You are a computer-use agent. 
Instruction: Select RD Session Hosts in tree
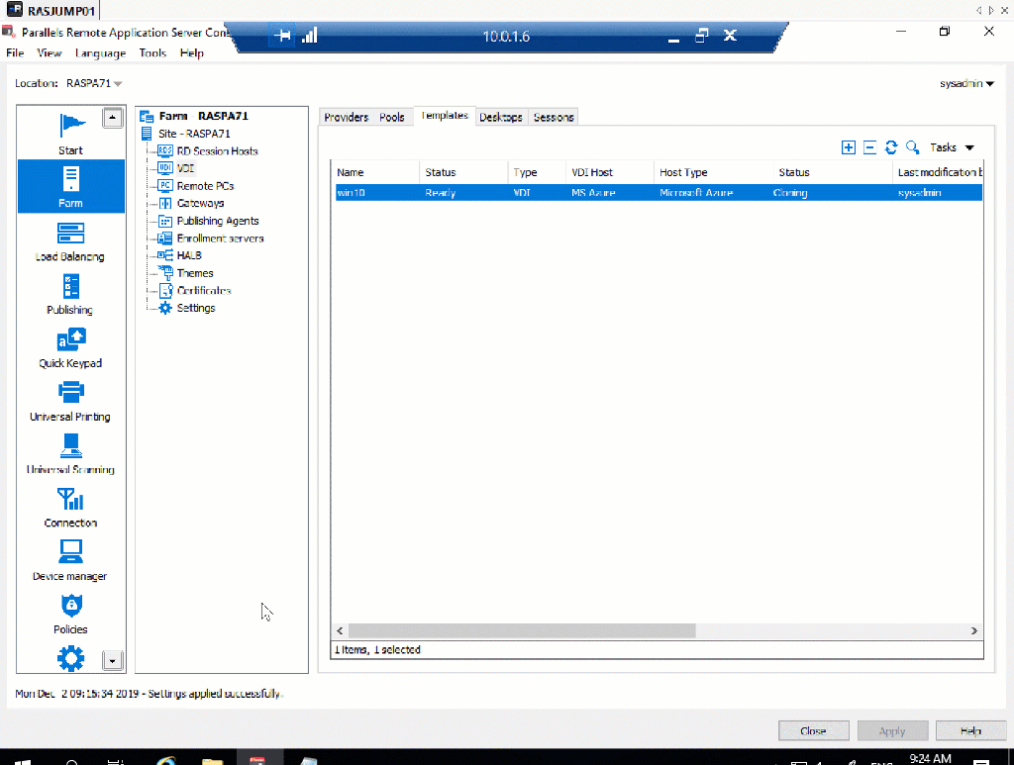[x=217, y=150]
